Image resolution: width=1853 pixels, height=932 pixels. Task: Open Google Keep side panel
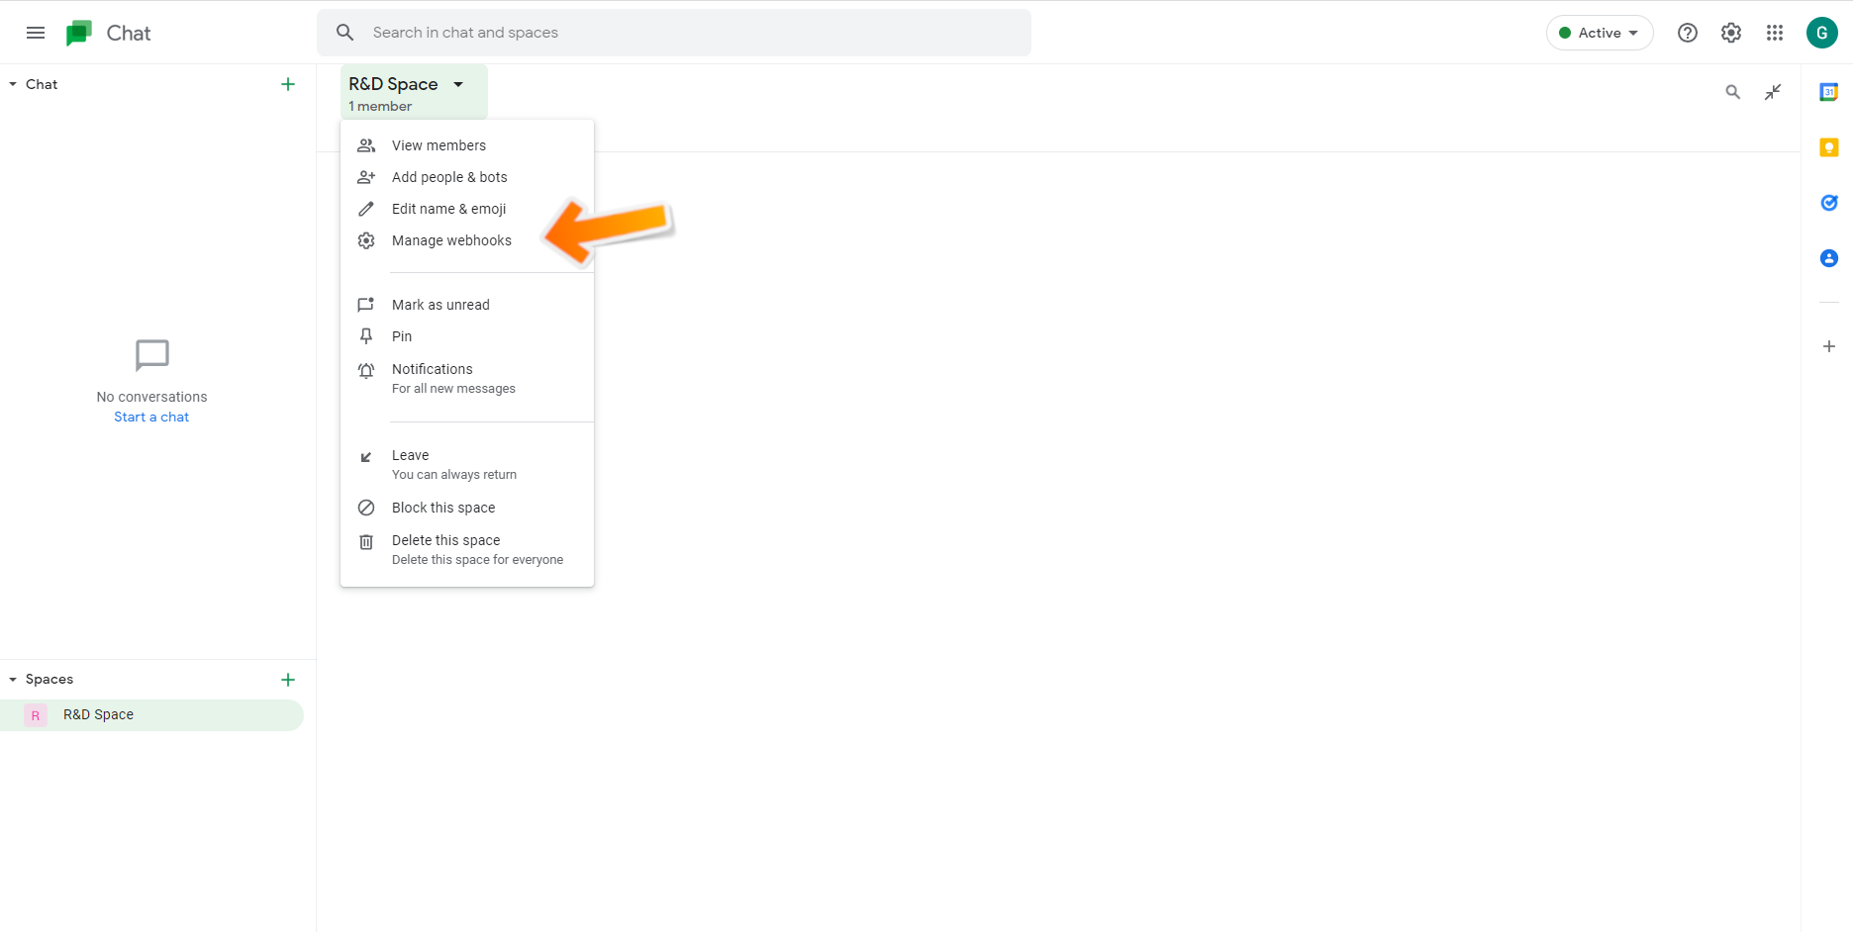1828,147
